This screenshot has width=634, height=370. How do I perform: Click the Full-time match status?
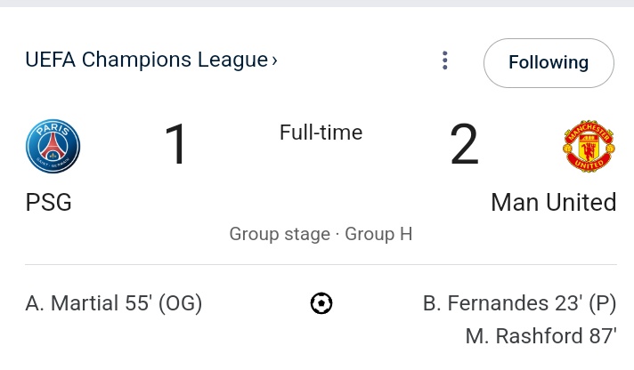pos(321,133)
